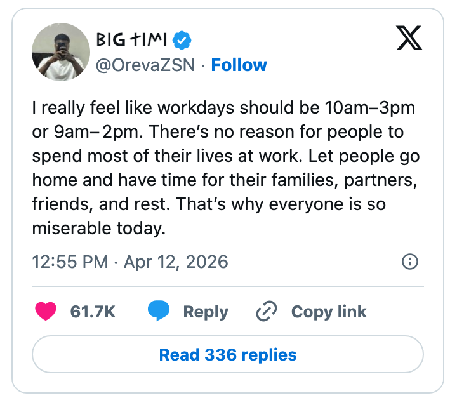This screenshot has height=405, width=457.
Task: Click the chain link icon
Action: [x=266, y=312]
